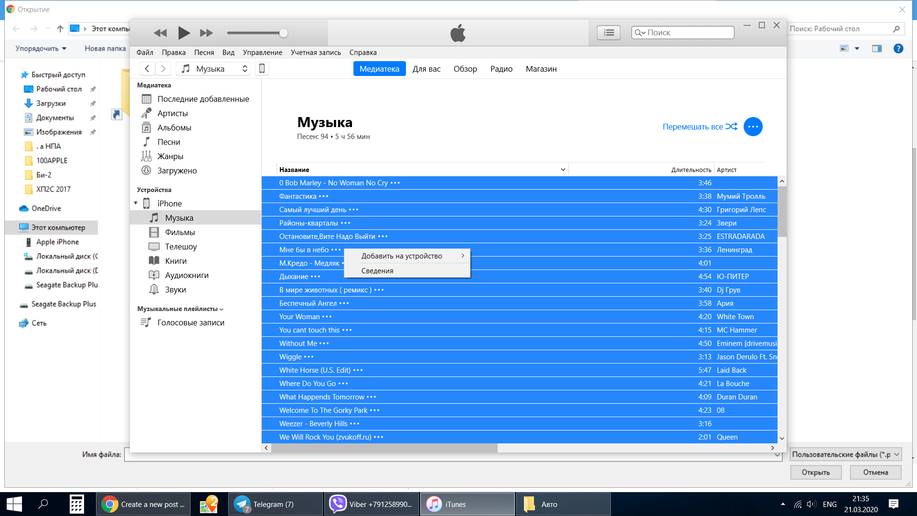Switch to the Магазин tab
Image resolution: width=917 pixels, height=516 pixels.
point(541,69)
